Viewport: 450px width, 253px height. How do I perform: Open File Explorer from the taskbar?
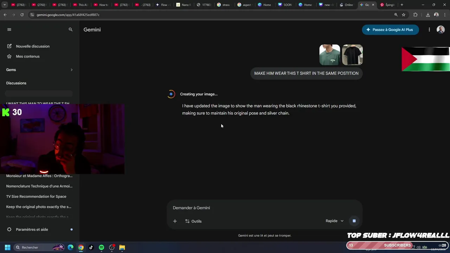tap(122, 247)
